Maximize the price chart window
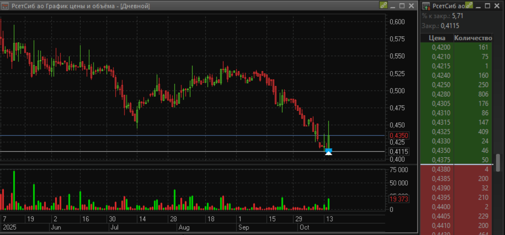This screenshot has width=505, height=235. point(402,6)
